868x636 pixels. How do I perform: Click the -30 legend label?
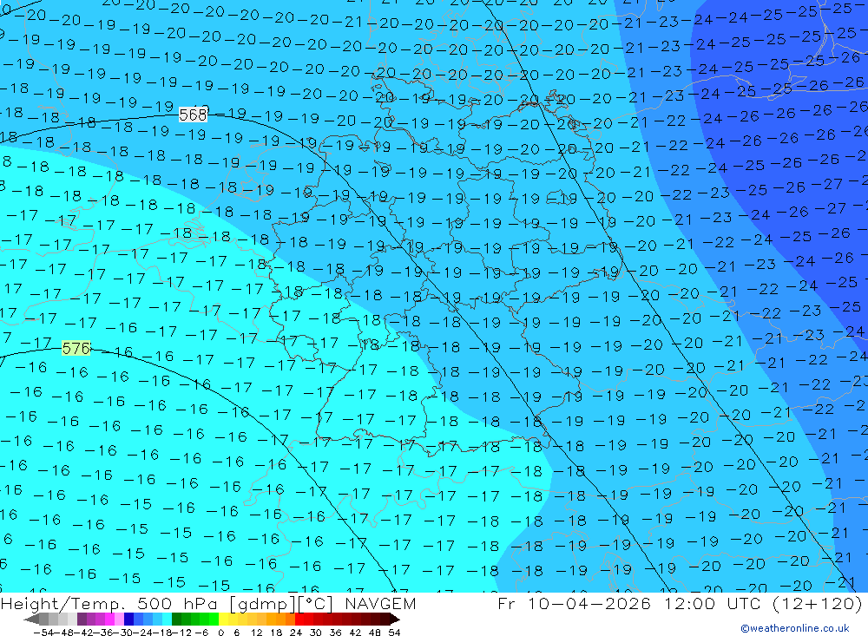(x=124, y=633)
